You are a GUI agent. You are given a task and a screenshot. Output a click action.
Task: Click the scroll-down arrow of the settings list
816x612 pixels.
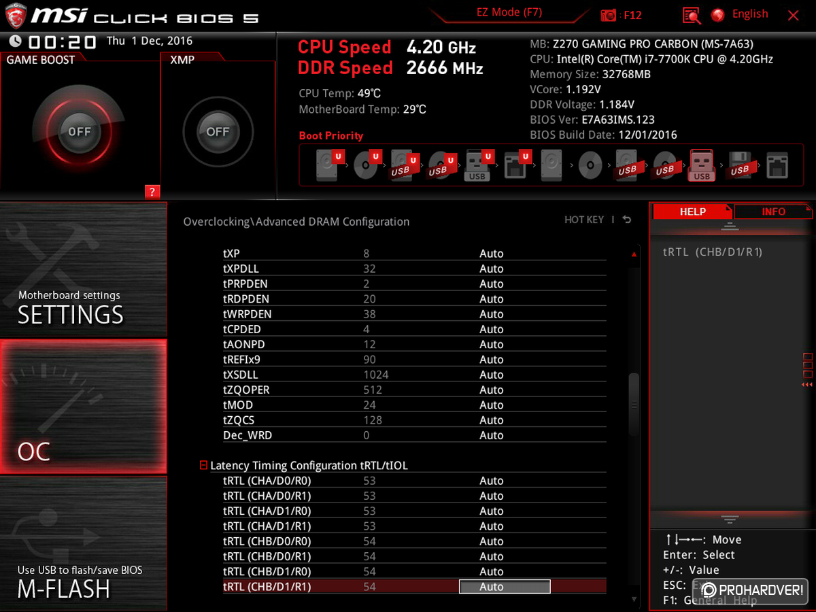click(634, 599)
